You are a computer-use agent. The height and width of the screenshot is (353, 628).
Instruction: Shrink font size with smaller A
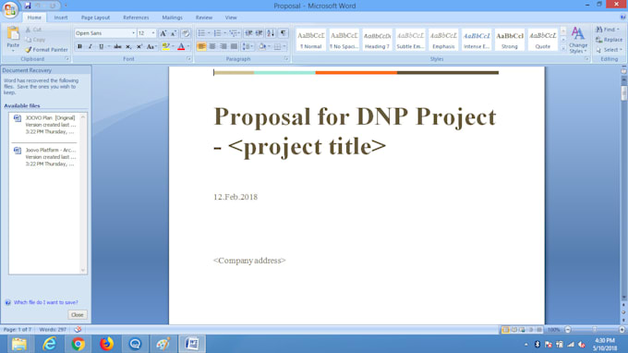[x=174, y=33]
